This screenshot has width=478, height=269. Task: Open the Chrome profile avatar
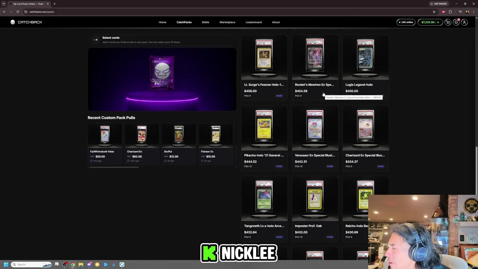[467, 12]
